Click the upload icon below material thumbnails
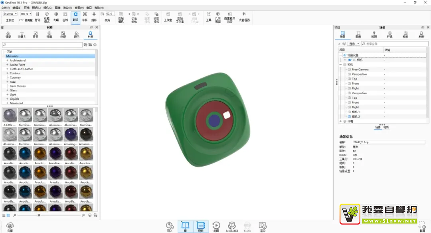The width and height of the screenshot is (431, 233). pos(90,215)
